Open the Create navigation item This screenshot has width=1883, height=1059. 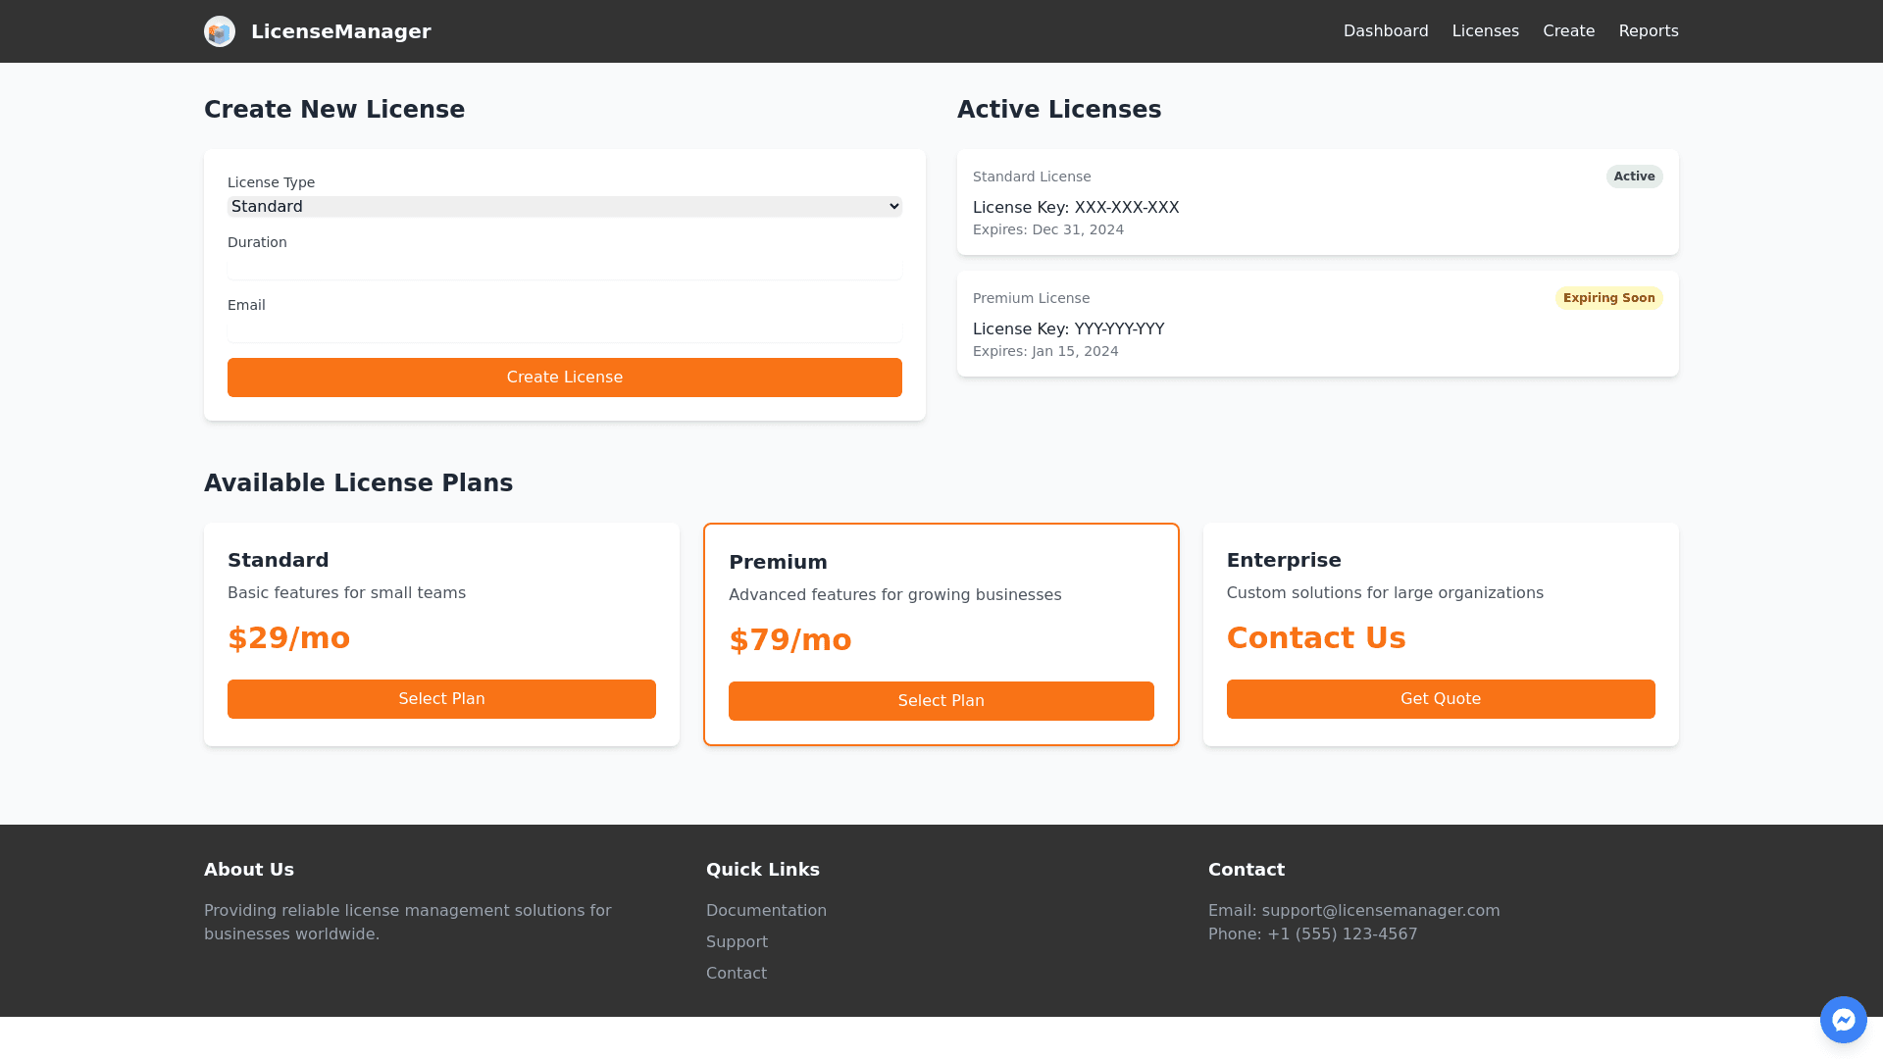point(1568,31)
